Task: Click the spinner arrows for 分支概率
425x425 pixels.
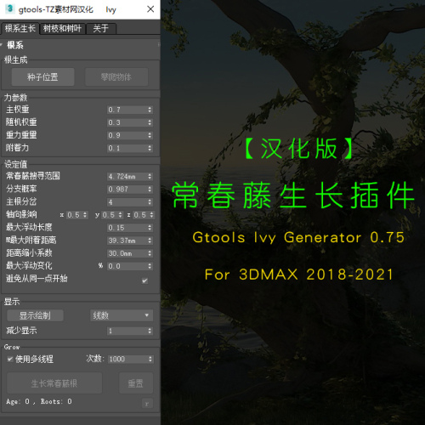Action: (150, 190)
